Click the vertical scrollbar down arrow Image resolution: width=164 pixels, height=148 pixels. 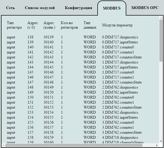click(161, 141)
